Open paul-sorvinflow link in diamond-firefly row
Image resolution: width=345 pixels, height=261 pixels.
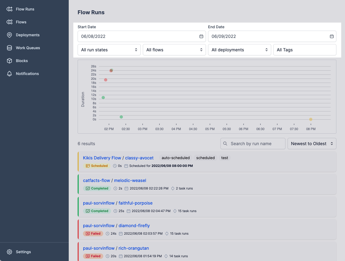[99, 226]
